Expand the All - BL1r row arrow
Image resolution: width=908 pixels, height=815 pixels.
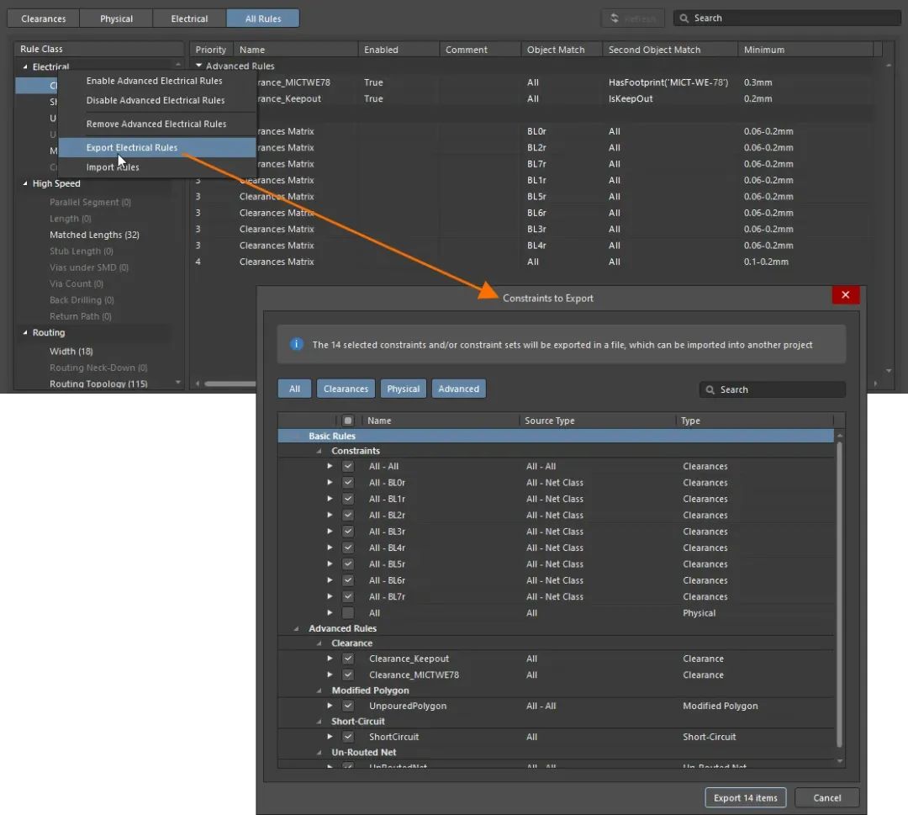(330, 498)
